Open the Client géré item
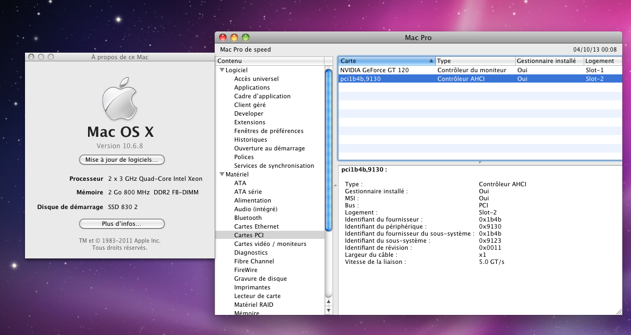The image size is (631, 335). pyautogui.click(x=250, y=105)
